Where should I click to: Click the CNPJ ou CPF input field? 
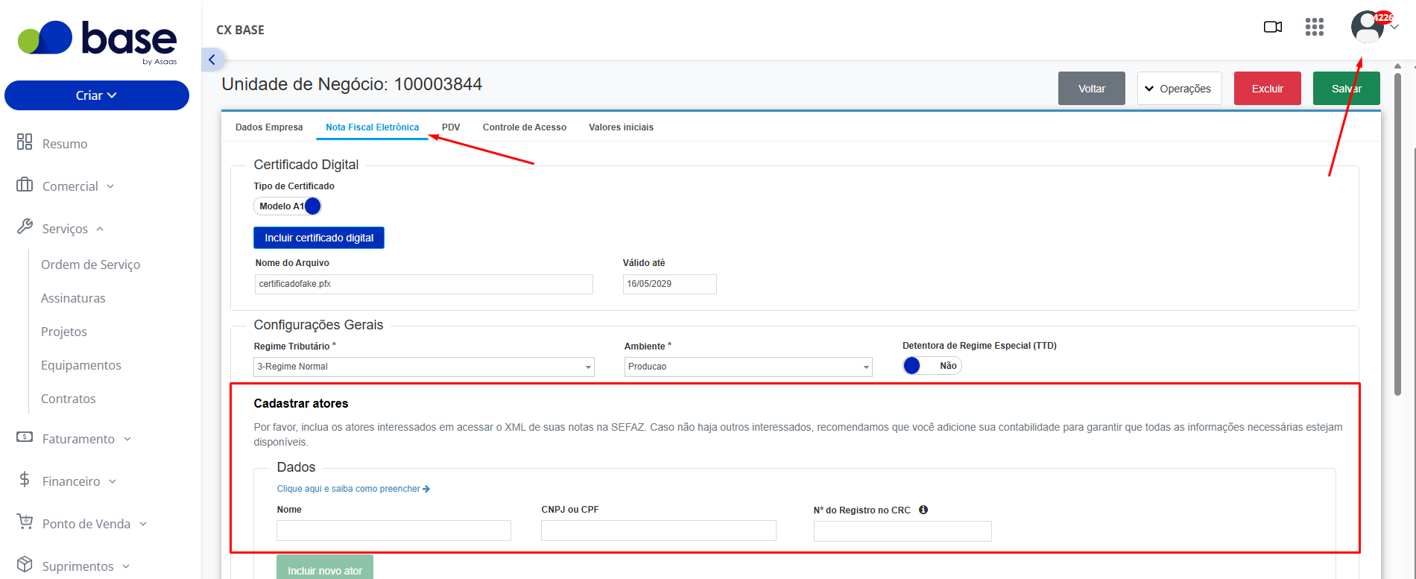point(659,531)
